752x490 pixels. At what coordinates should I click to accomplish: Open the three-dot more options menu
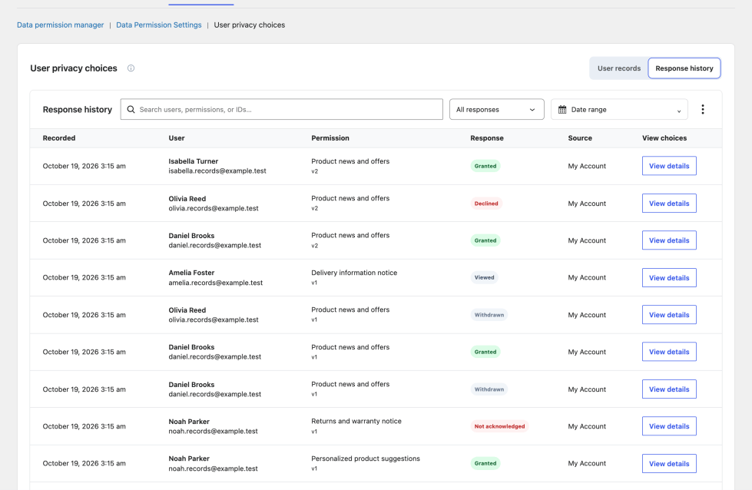coord(703,109)
